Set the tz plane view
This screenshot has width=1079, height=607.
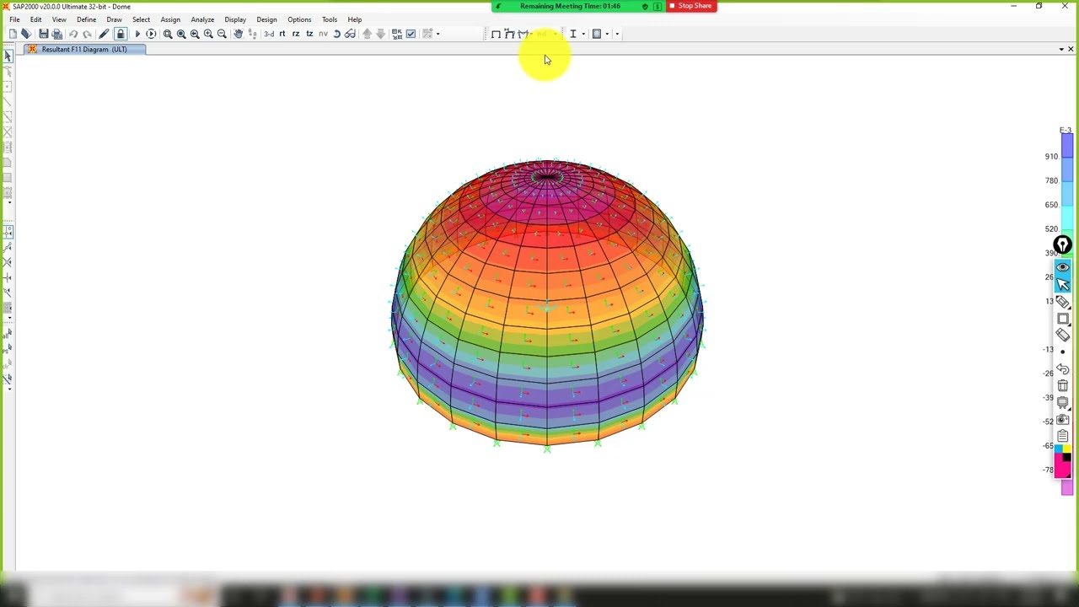309,34
